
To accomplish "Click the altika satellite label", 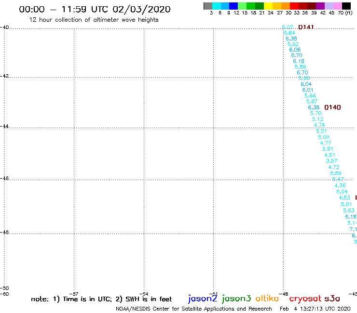I will coord(267,298).
